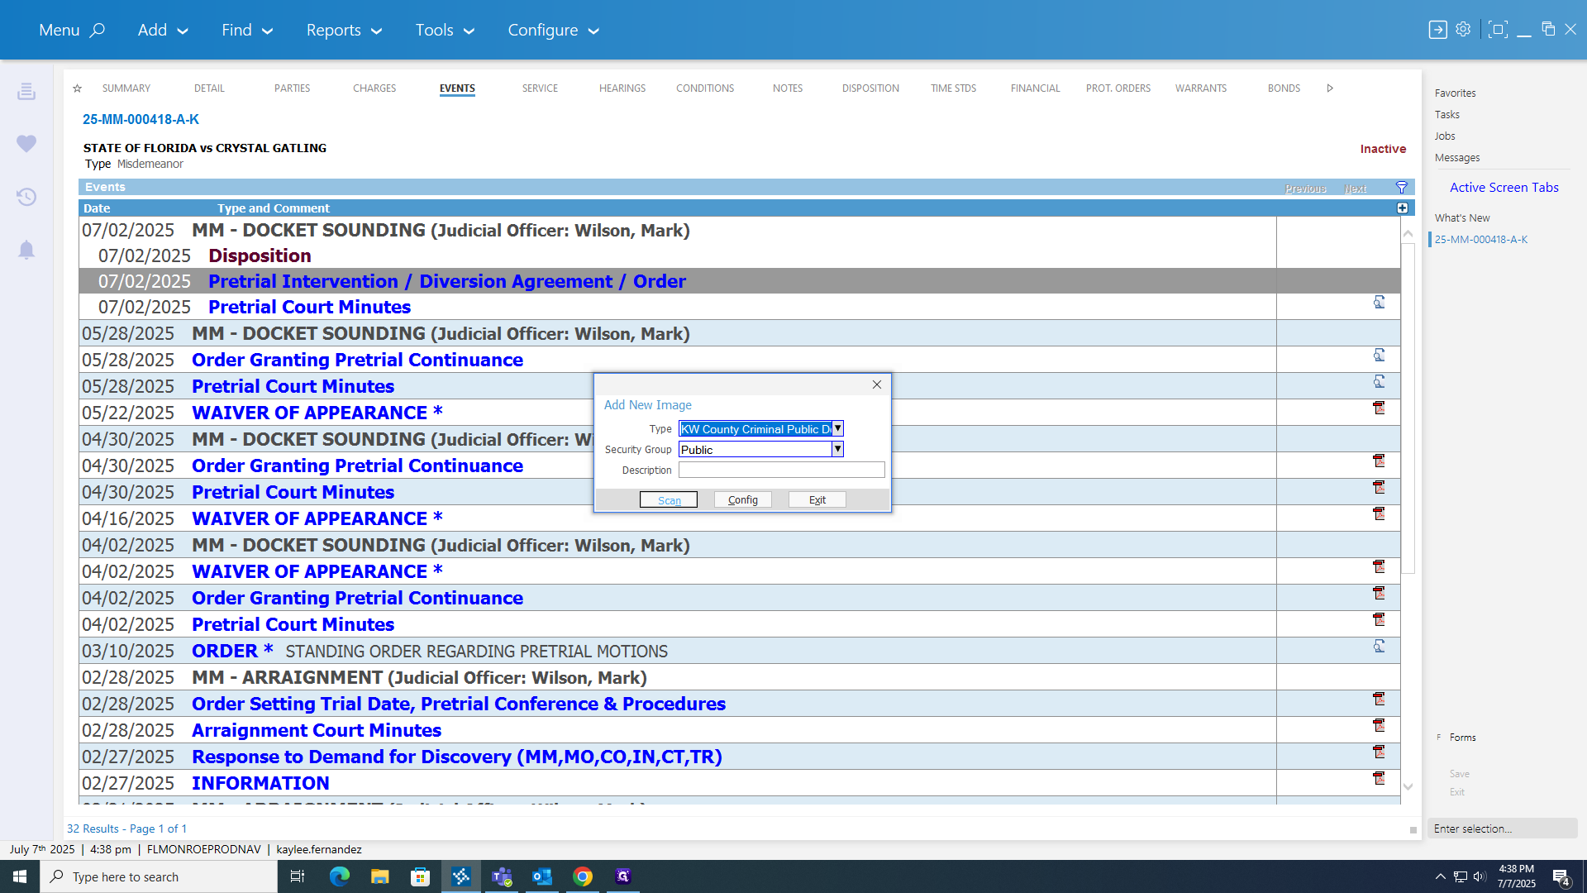
Task: Expand the Add menu dropdown
Action: (x=163, y=31)
